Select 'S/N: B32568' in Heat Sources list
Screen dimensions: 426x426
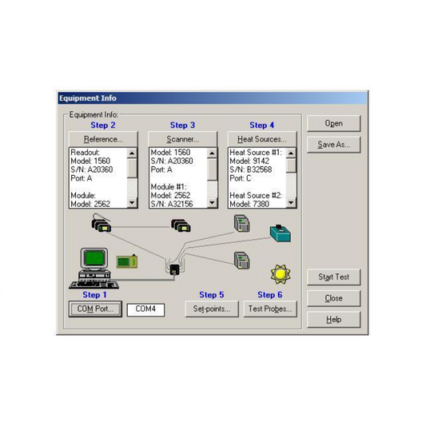(x=250, y=169)
